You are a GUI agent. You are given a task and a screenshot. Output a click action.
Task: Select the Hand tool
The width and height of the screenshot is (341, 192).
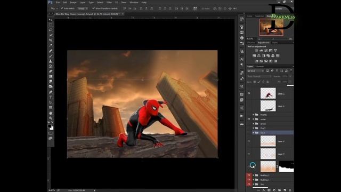coord(51,113)
